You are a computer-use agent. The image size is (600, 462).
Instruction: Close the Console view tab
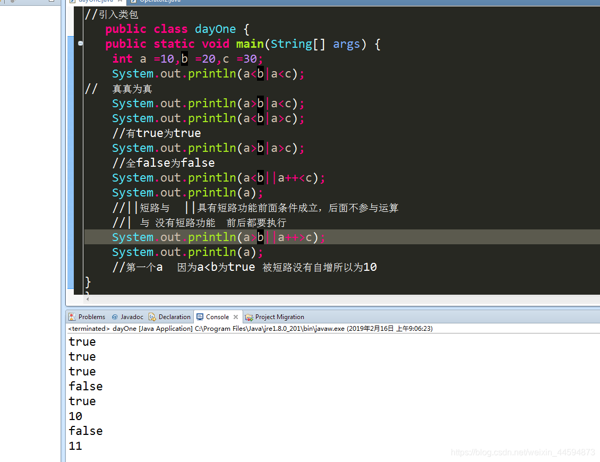point(236,317)
